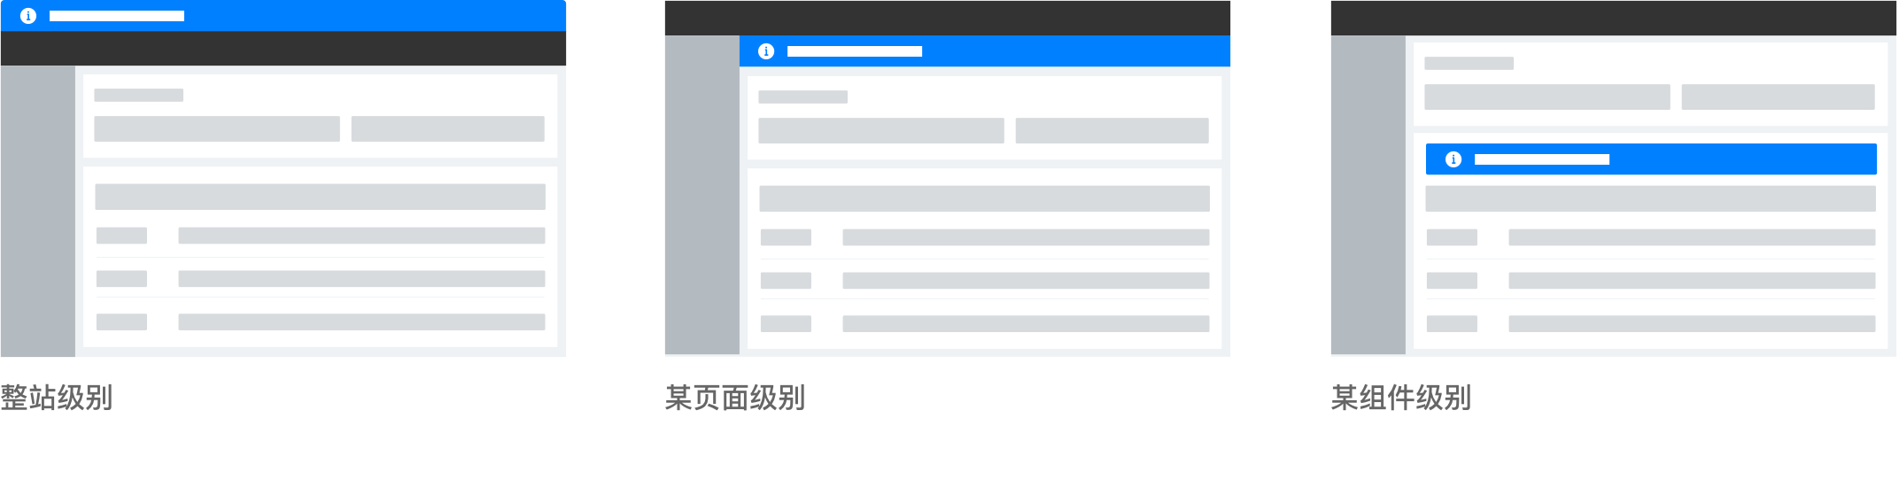Click the dark header bar in the 某组件级别 mockup
This screenshot has width=1899, height=480.
[1614, 18]
